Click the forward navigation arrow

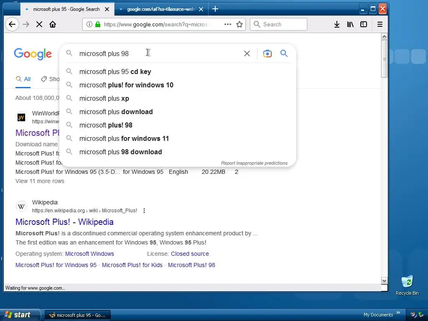[x=26, y=24]
